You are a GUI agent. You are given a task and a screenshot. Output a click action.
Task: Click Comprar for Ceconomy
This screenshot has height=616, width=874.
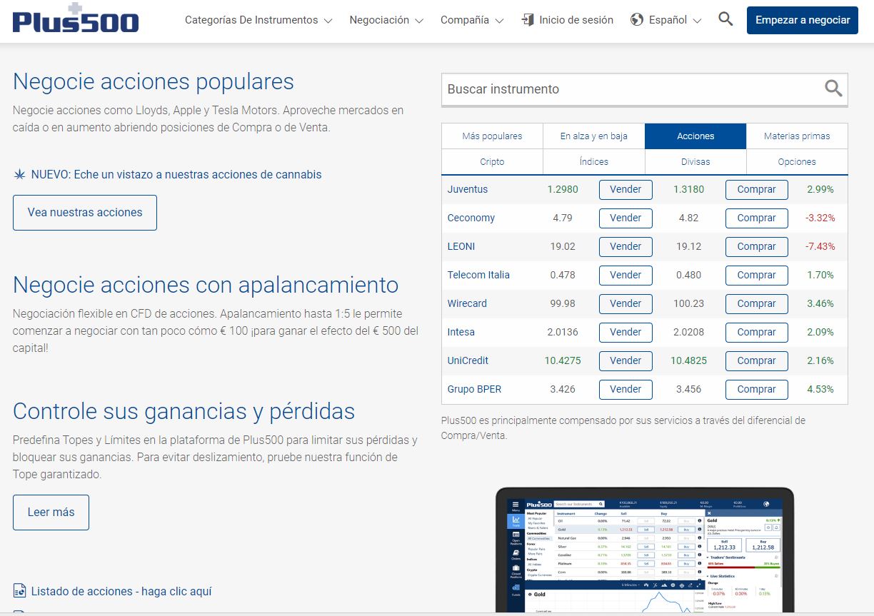click(x=757, y=218)
